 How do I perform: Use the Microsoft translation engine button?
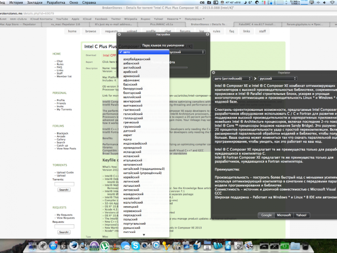(284, 215)
